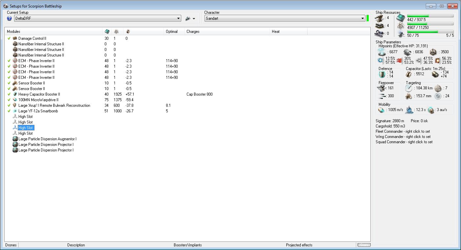461x250 pixels.
Task: Toggle the Heavy Capacitor Booster II checkmark
Action: pos(9,94)
